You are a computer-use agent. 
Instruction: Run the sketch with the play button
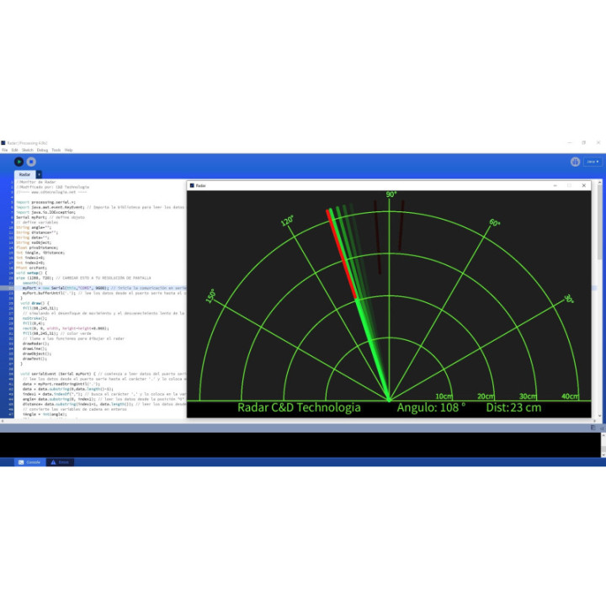pos(19,162)
